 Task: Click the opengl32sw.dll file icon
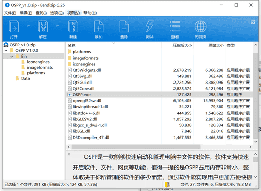70,100
